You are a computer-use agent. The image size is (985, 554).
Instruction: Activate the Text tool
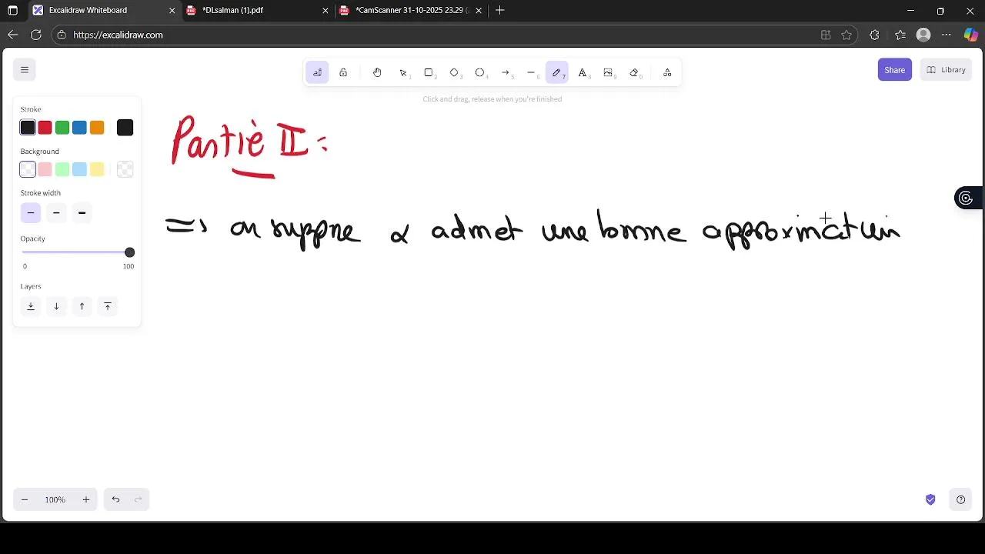coord(583,72)
